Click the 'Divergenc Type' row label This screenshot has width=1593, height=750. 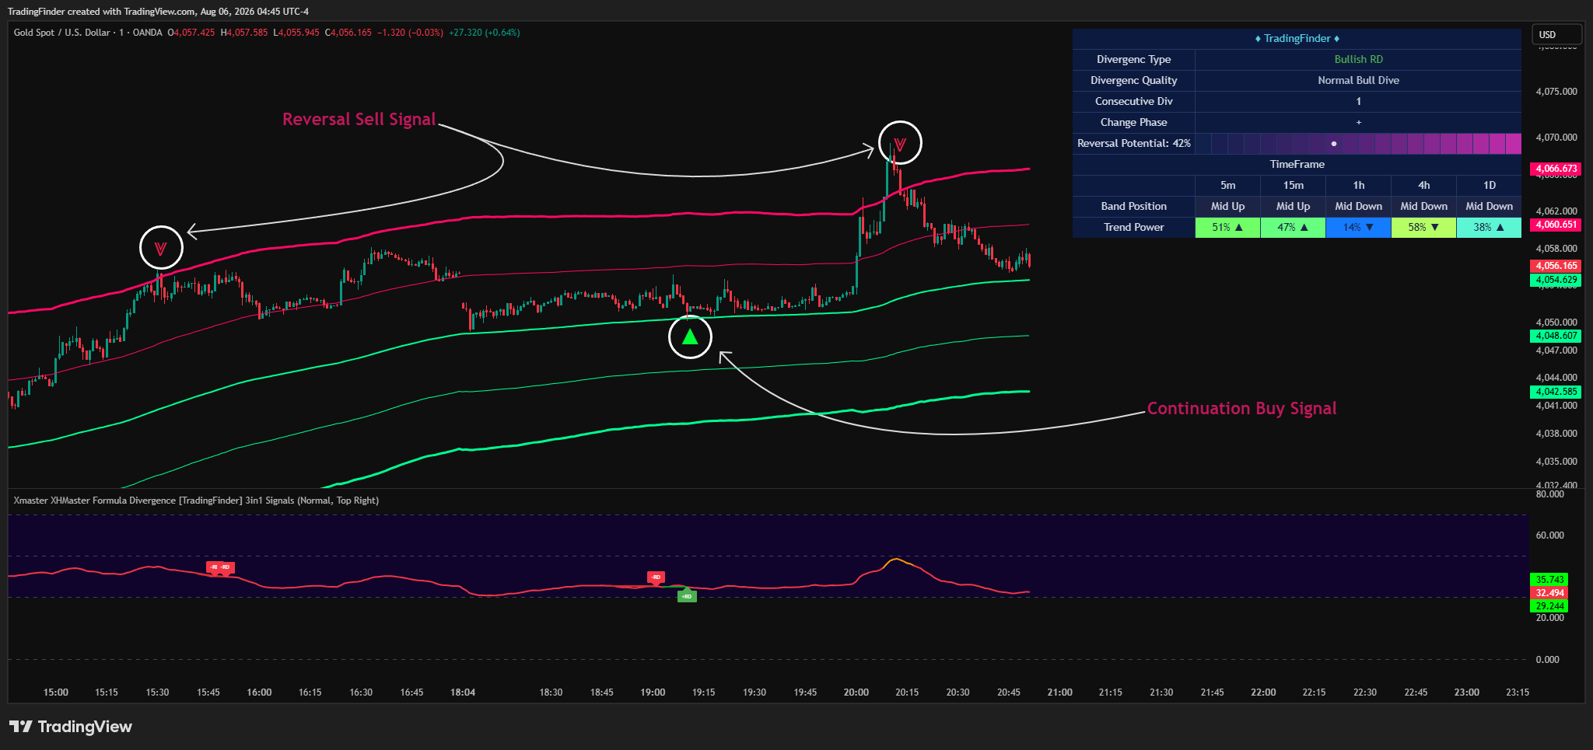tap(1133, 60)
